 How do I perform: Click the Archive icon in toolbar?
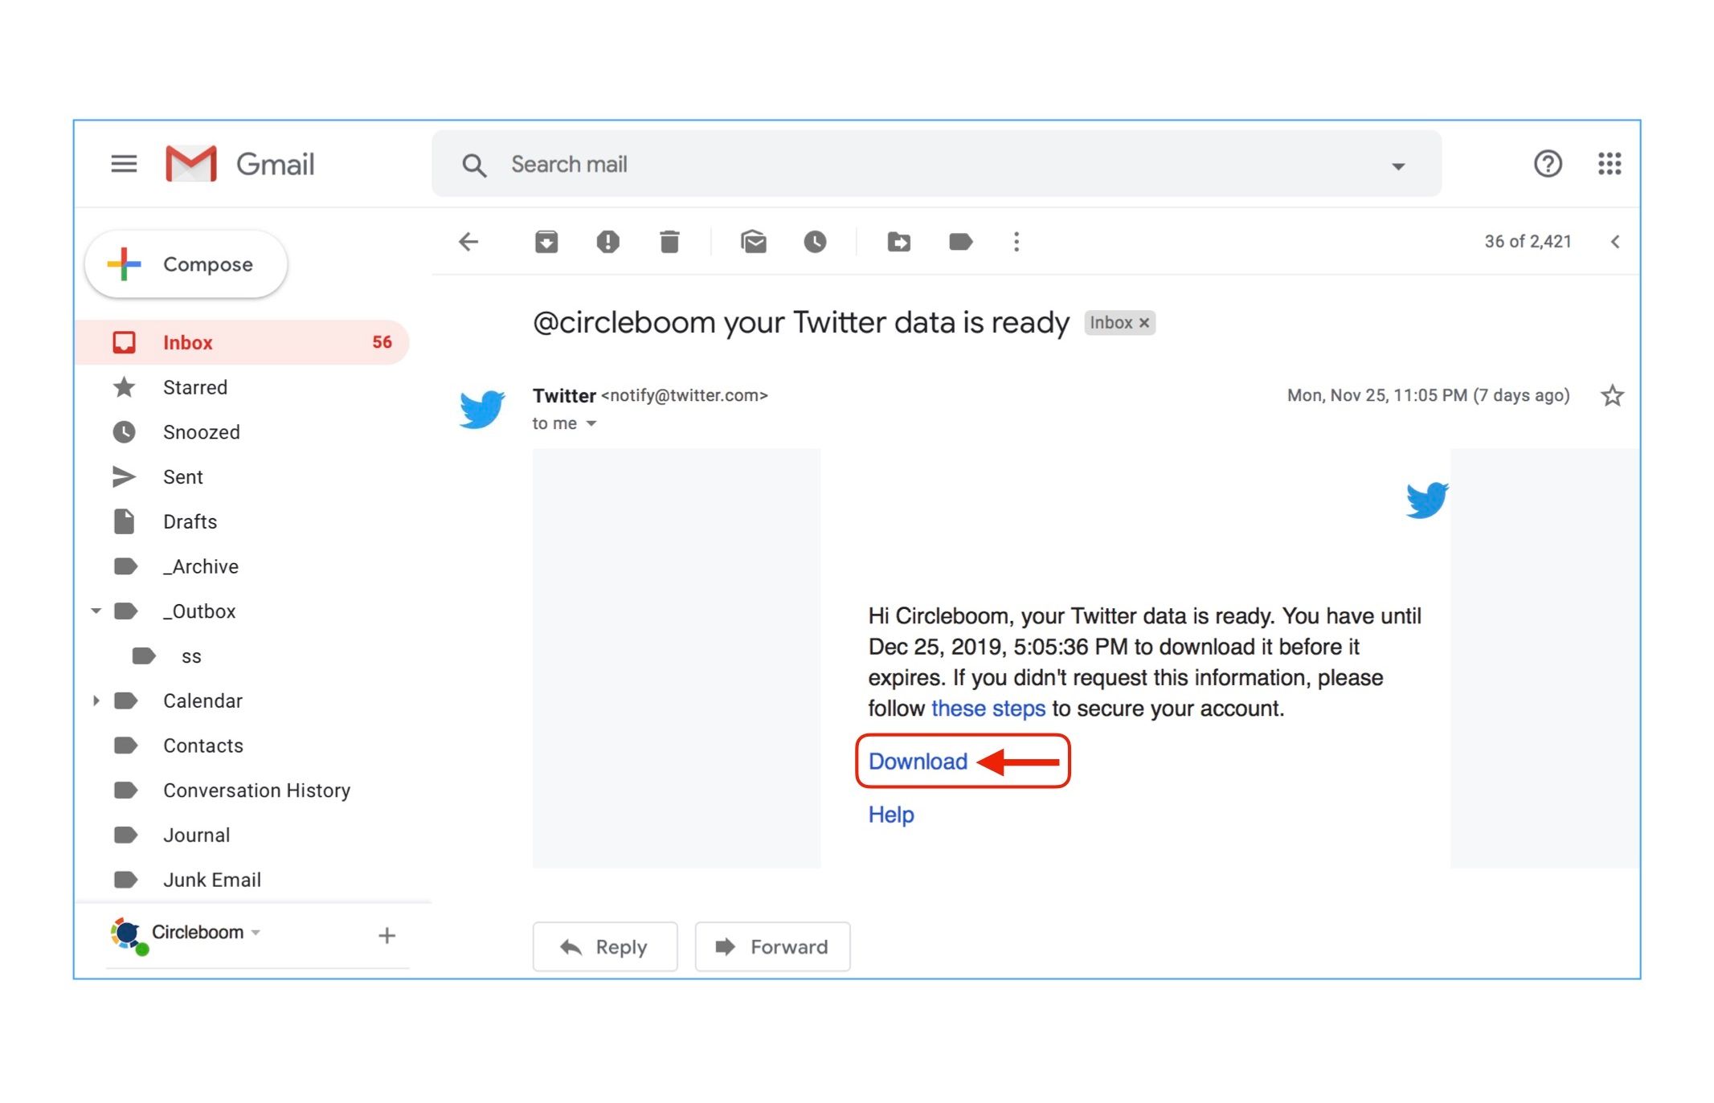[x=547, y=243]
